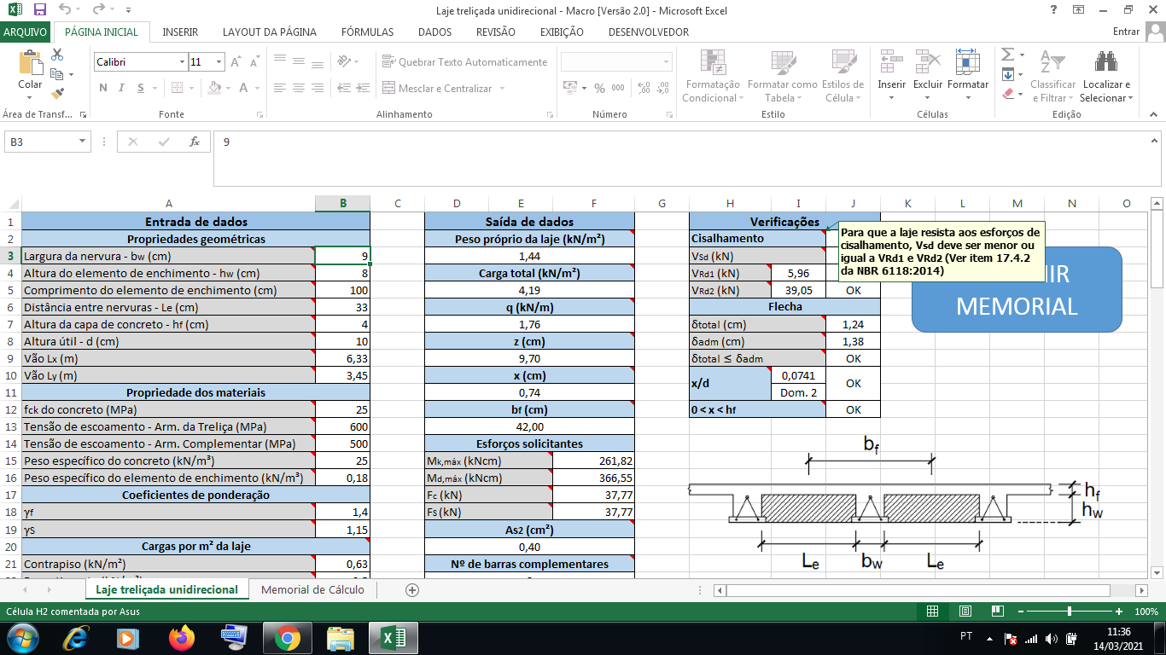Click the align right icon

(x=317, y=88)
